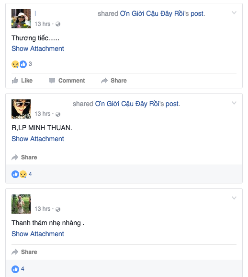Screen dimensions: 248x277
Task: Open the sunglasses profile picture
Action: coord(21,109)
